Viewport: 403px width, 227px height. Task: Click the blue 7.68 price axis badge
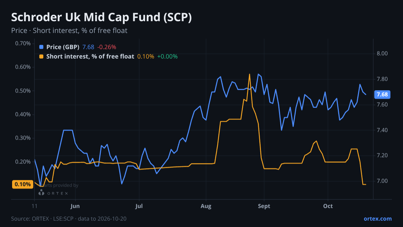pyautogui.click(x=382, y=94)
